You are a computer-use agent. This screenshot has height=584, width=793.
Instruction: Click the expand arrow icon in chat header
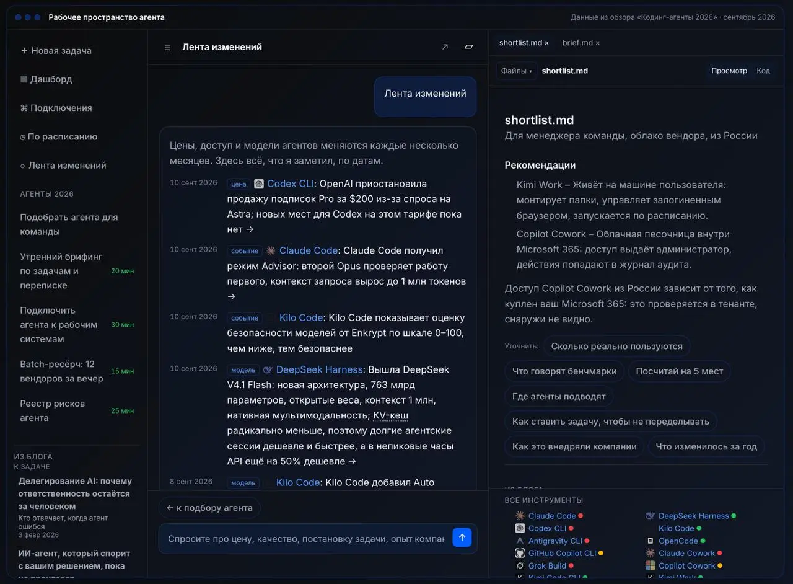pos(445,47)
